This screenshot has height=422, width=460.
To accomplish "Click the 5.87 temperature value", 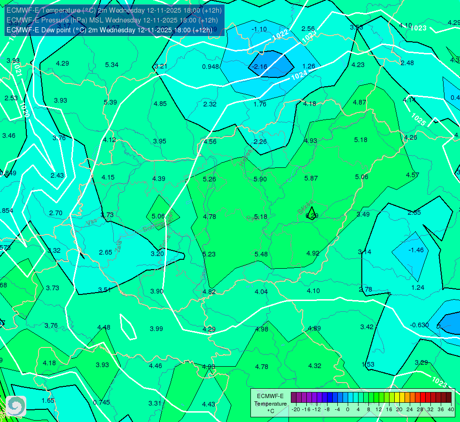I will coord(311,178).
